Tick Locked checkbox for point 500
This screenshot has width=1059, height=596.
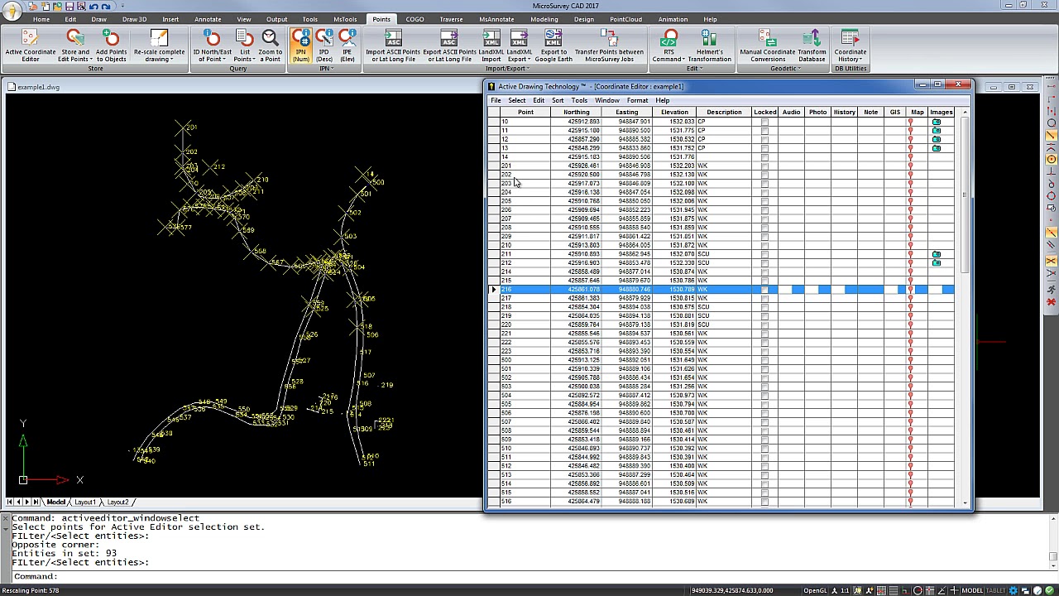pos(764,360)
